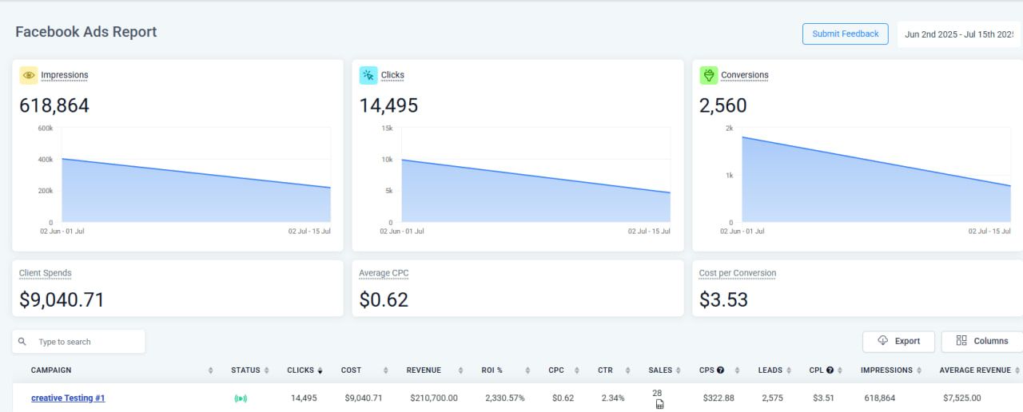Image resolution: width=1023 pixels, height=412 pixels.
Task: Click the Columns grid icon
Action: click(961, 341)
